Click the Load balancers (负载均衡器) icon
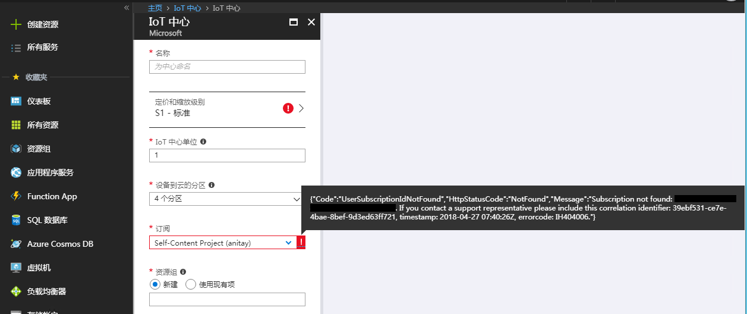Screen dimensions: 747x314 click(16, 291)
